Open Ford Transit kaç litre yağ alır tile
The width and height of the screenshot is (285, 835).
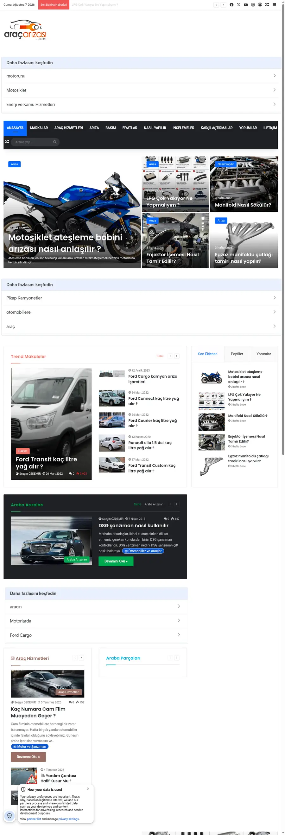pyautogui.click(x=51, y=424)
